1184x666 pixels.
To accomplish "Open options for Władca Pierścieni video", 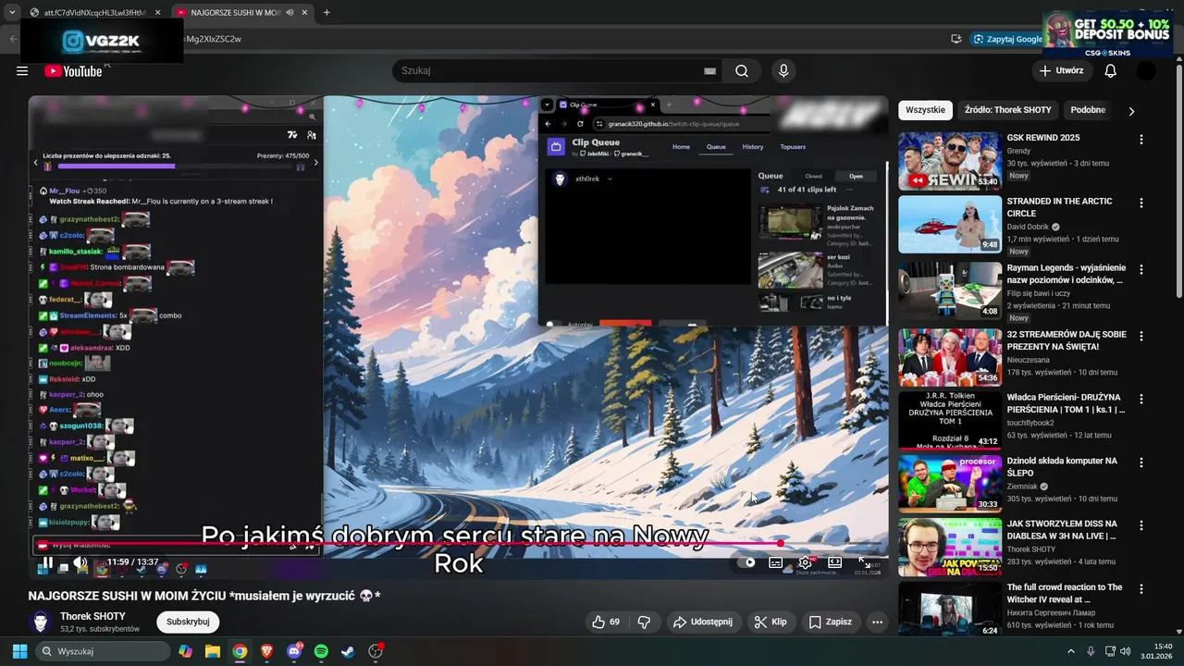I will pos(1141,399).
